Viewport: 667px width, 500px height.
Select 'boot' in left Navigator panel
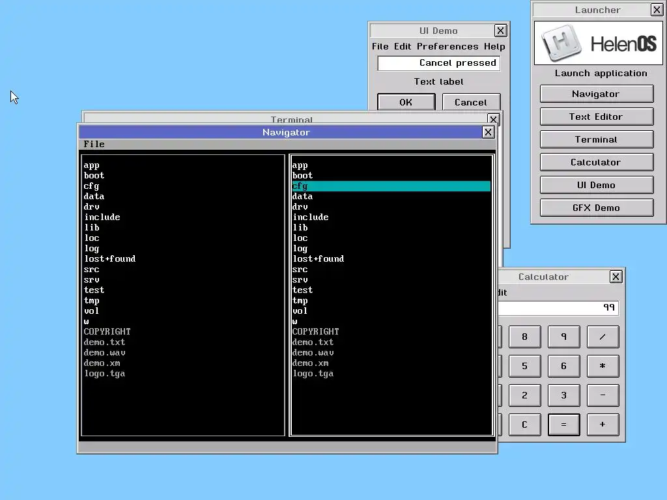183,176
